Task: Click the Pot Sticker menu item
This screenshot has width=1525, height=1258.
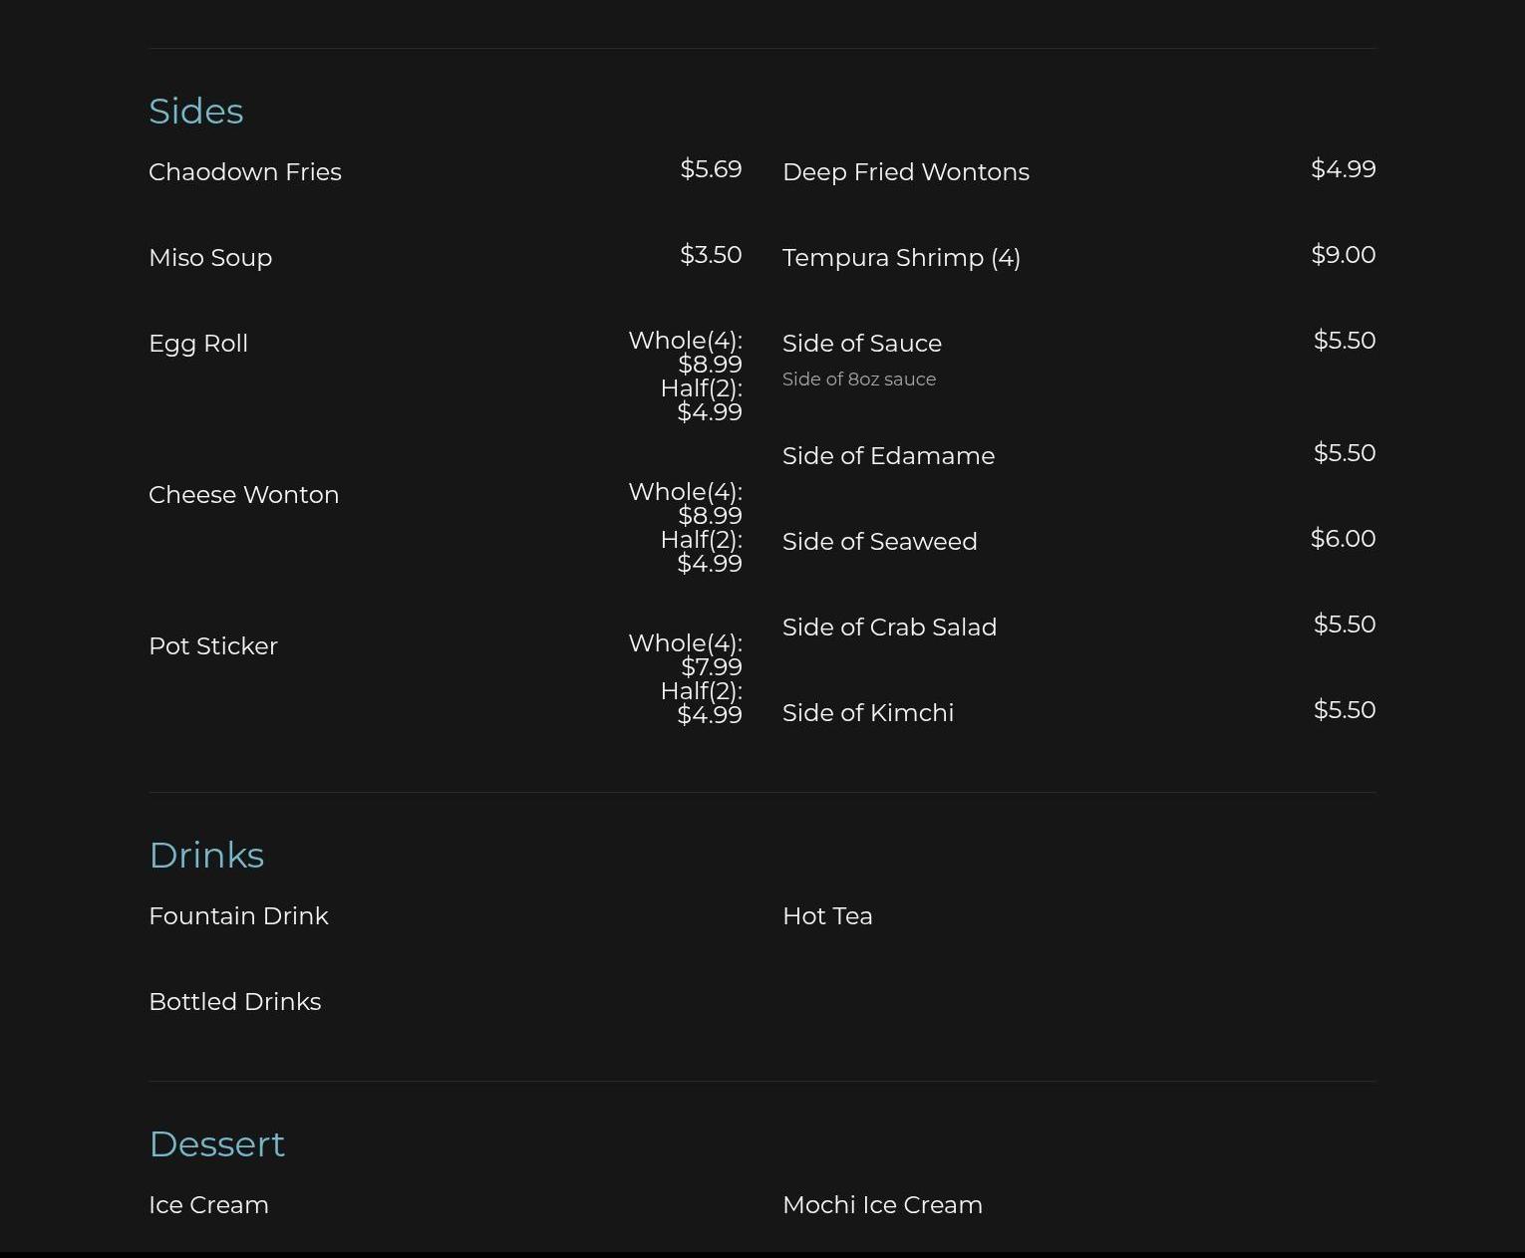Action: [213, 646]
